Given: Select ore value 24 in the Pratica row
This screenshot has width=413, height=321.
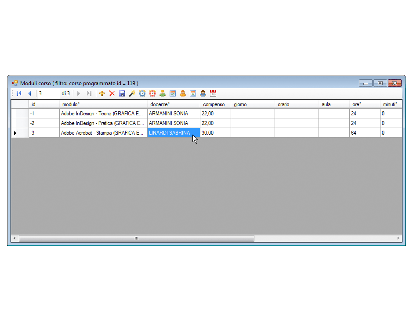Looking at the screenshot, I should pyautogui.click(x=365, y=123).
